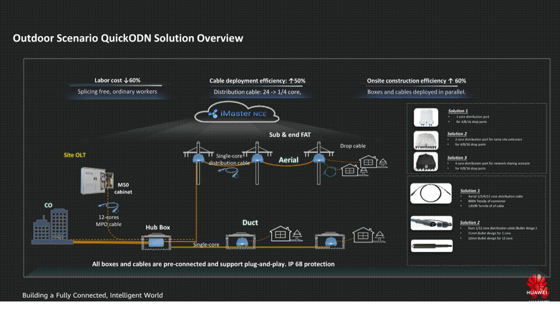The height and width of the screenshot is (315, 560).
Task: Select the black Solution 3 box thumbnail
Action: (426, 162)
